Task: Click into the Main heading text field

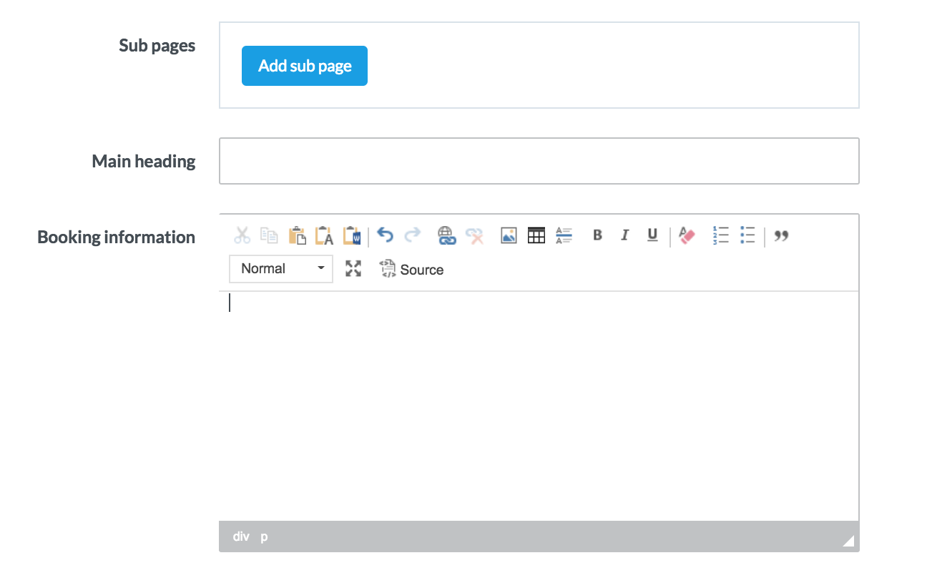Action: [539, 161]
